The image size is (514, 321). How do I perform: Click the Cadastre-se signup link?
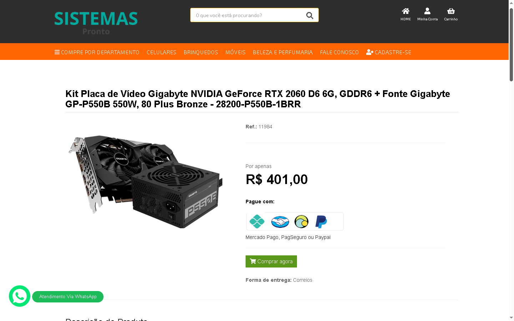click(x=389, y=52)
